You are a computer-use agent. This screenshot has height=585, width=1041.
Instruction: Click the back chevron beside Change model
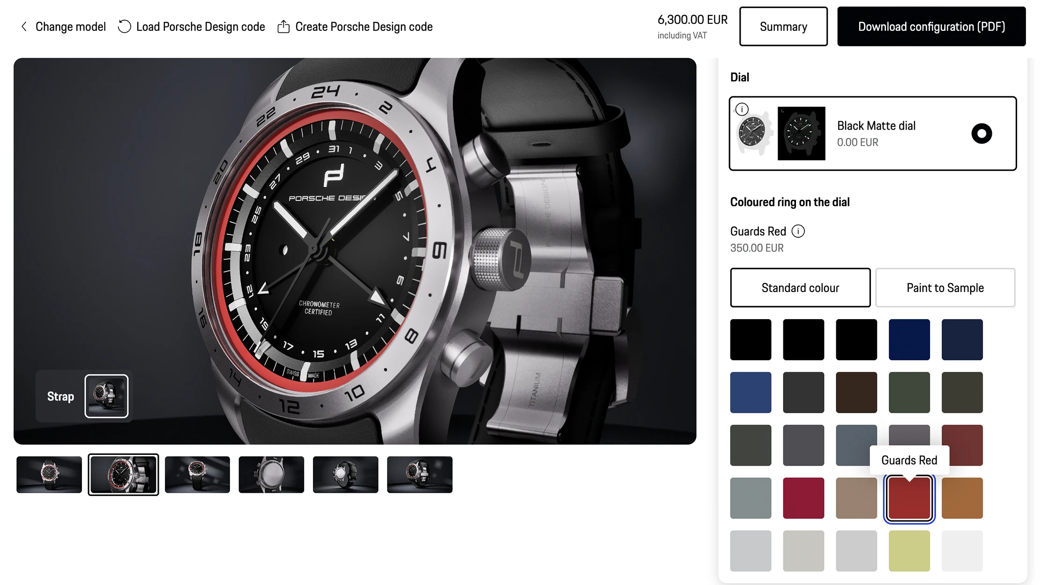(24, 27)
